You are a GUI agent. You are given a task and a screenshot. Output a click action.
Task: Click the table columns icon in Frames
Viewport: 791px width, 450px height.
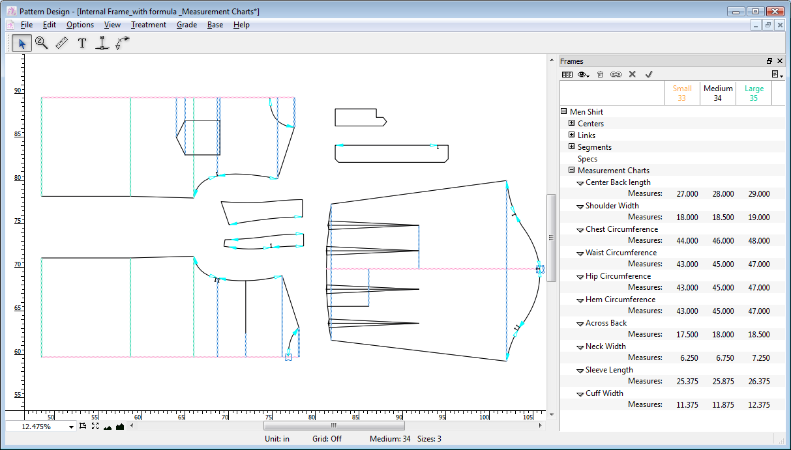tap(567, 74)
